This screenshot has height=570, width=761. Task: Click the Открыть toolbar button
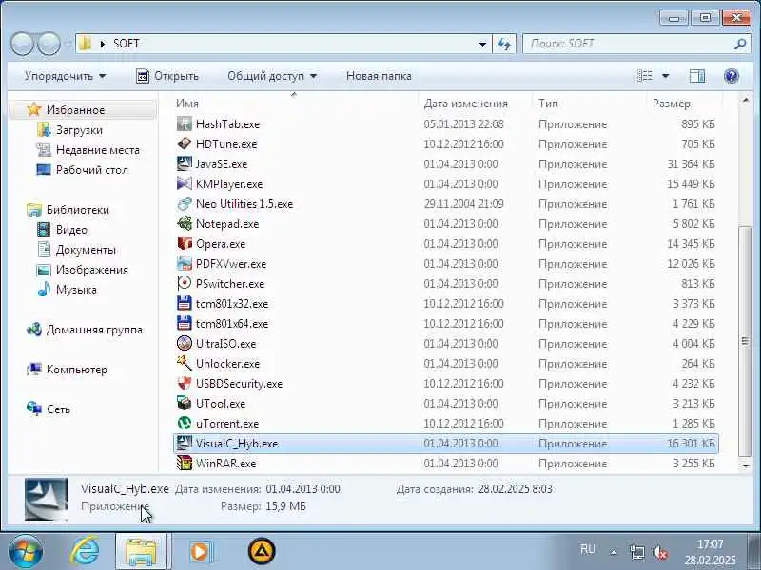[167, 76]
